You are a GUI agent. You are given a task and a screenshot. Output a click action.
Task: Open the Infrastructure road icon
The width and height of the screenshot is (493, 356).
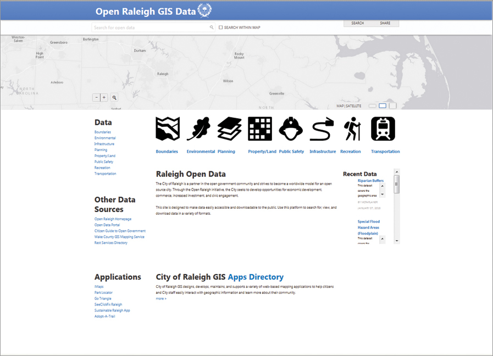322,129
